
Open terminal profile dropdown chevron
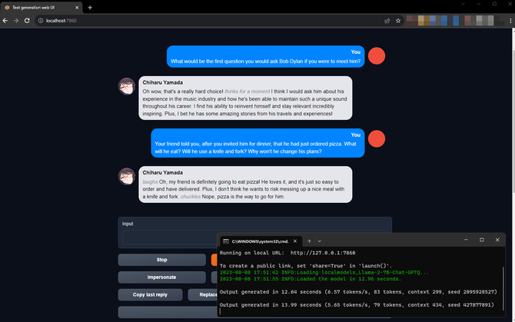(x=319, y=241)
